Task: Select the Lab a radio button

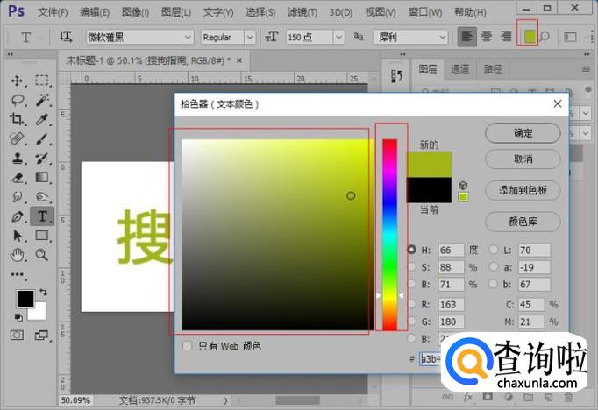Action: pos(494,266)
